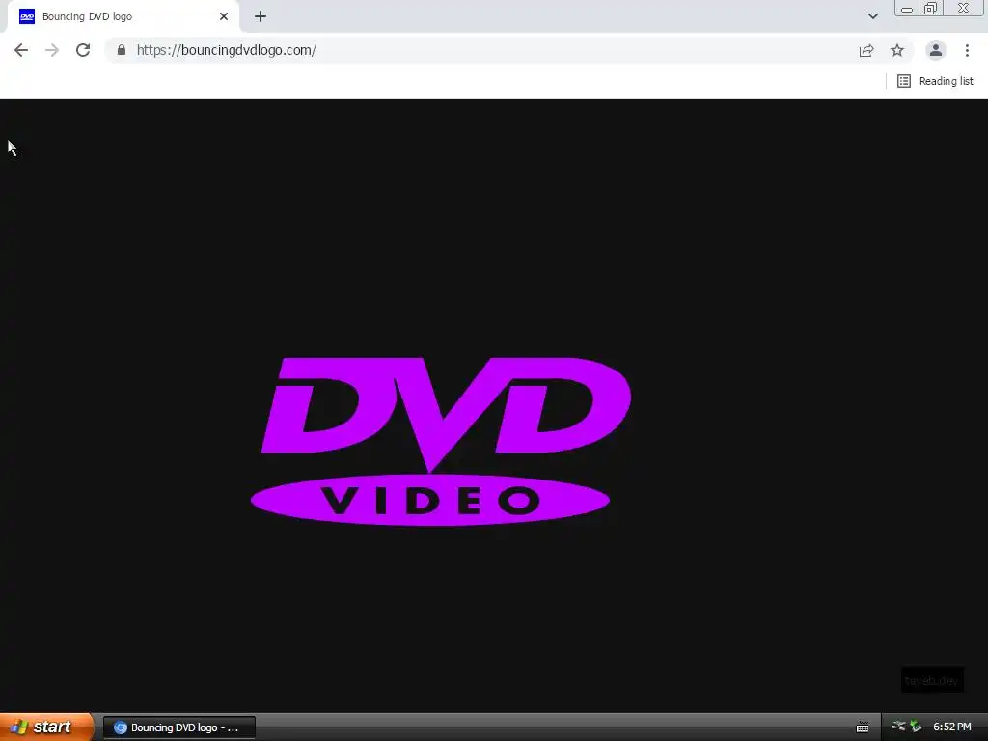Go back to the previous page
Viewport: 988px width, 741px height.
[x=21, y=50]
